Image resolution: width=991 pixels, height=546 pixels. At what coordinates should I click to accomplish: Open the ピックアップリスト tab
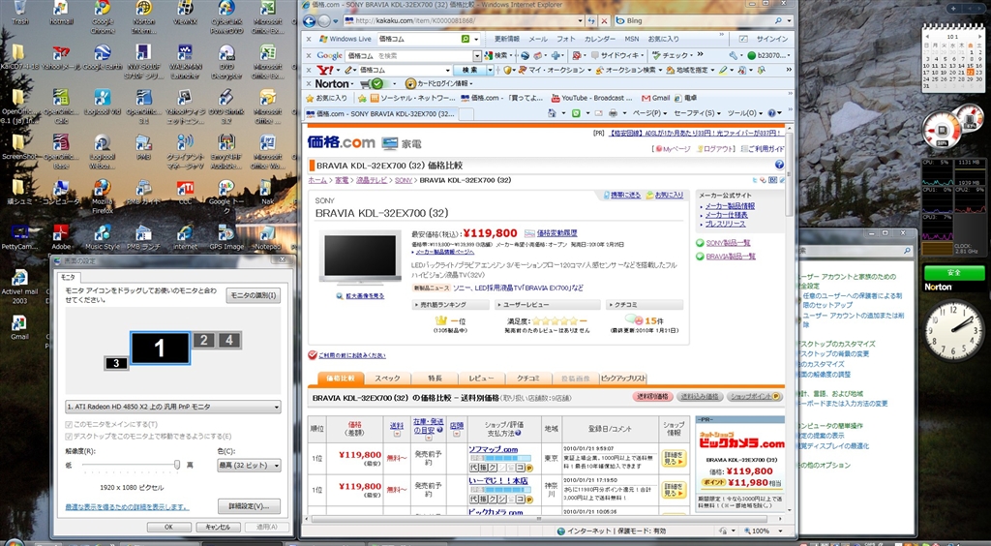click(x=623, y=379)
